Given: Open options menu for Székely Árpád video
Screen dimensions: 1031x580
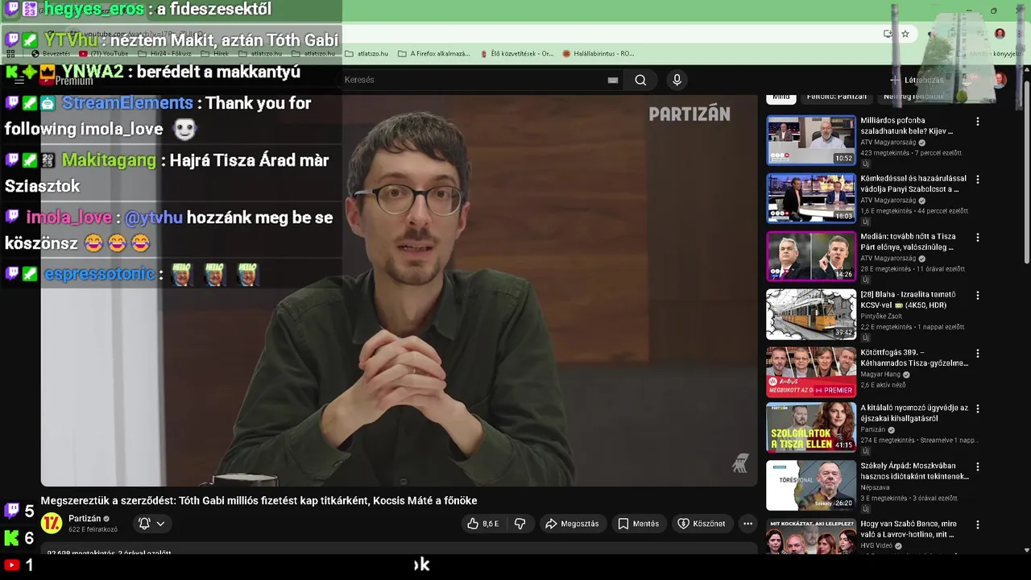Looking at the screenshot, I should 978,466.
